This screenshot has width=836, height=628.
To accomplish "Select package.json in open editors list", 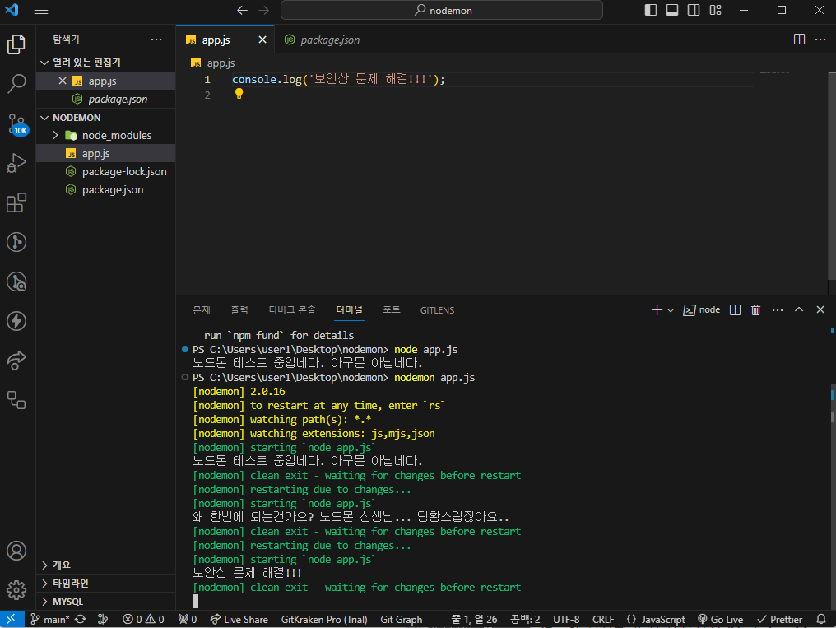I will click(x=105, y=99).
